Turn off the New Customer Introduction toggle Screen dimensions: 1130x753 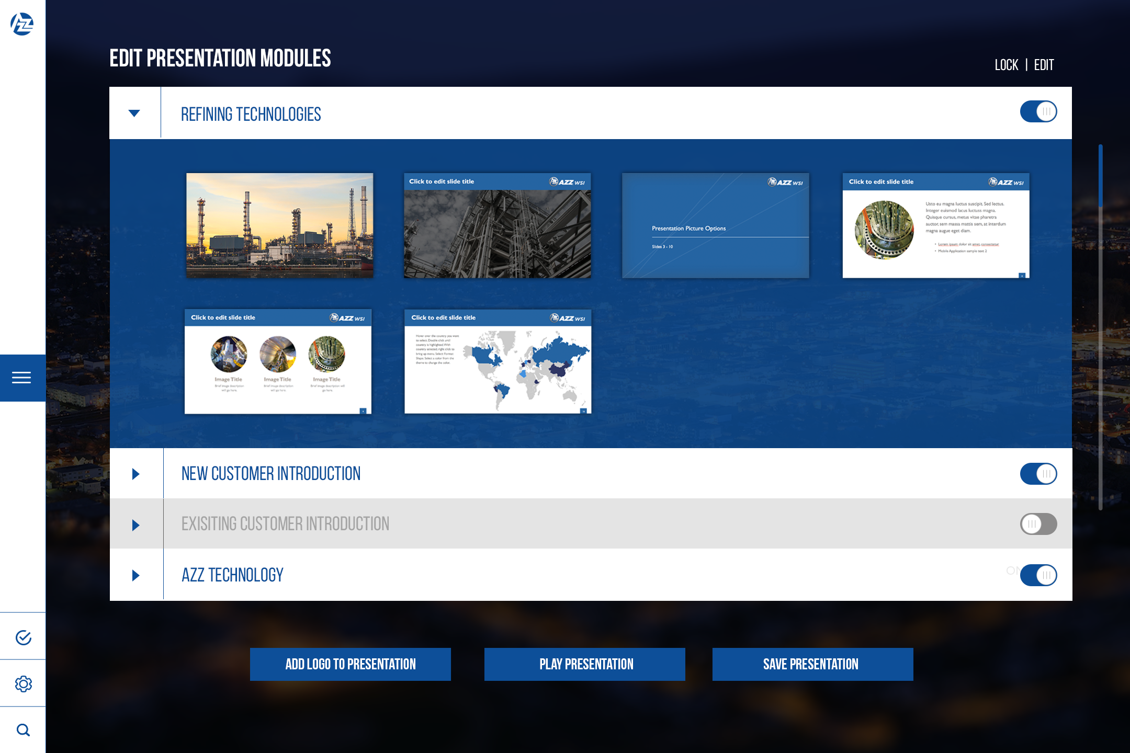point(1038,474)
